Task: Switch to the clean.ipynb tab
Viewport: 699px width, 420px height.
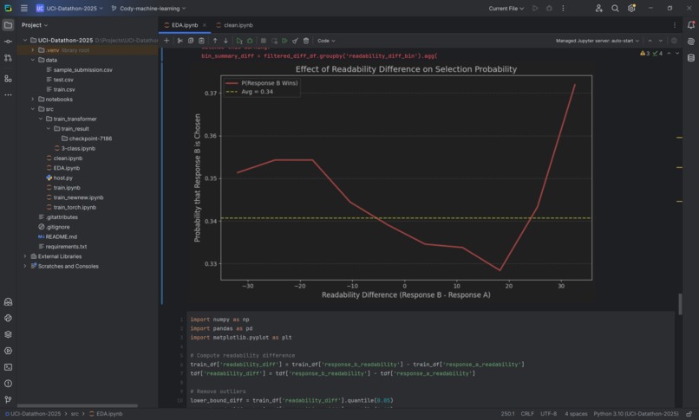Action: 234,25
